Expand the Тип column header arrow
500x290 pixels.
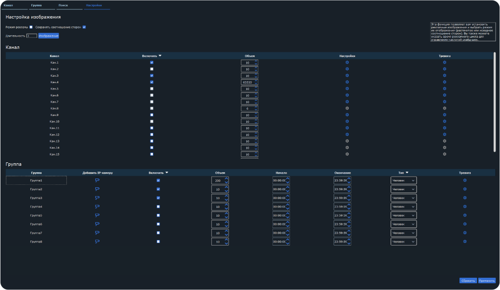click(407, 173)
